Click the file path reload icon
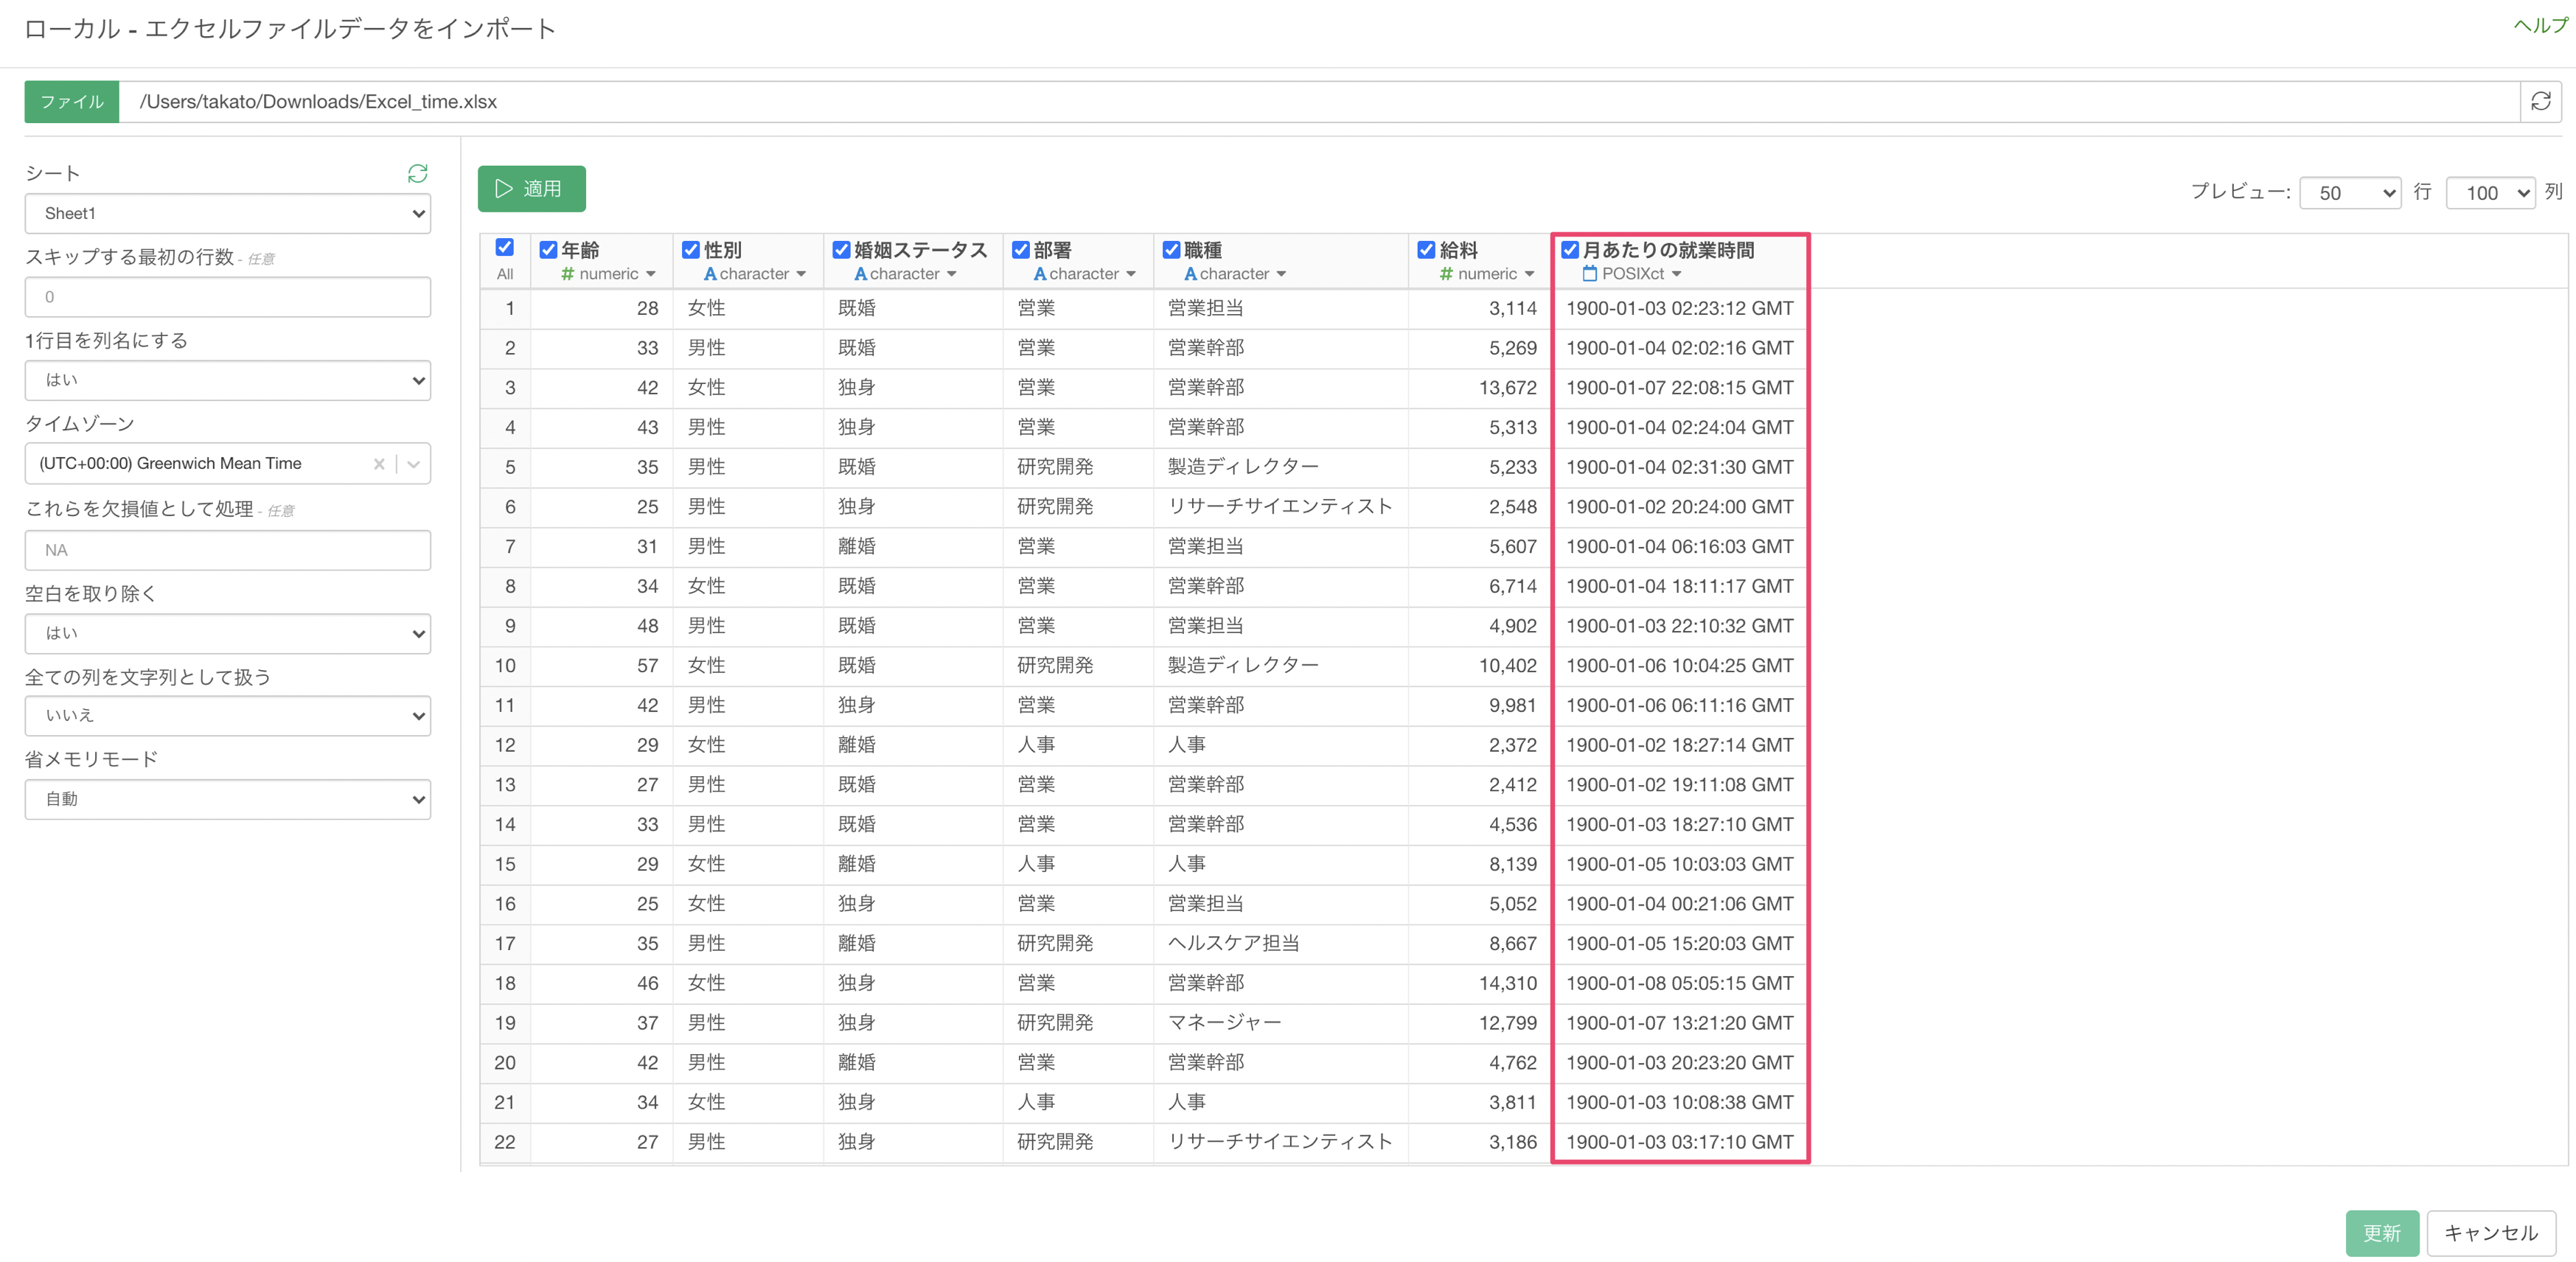 2540,101
